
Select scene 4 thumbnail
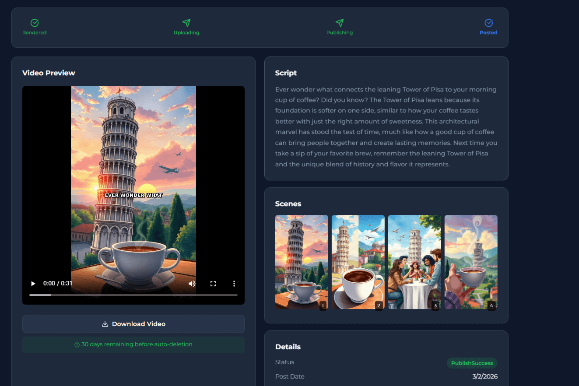click(471, 262)
